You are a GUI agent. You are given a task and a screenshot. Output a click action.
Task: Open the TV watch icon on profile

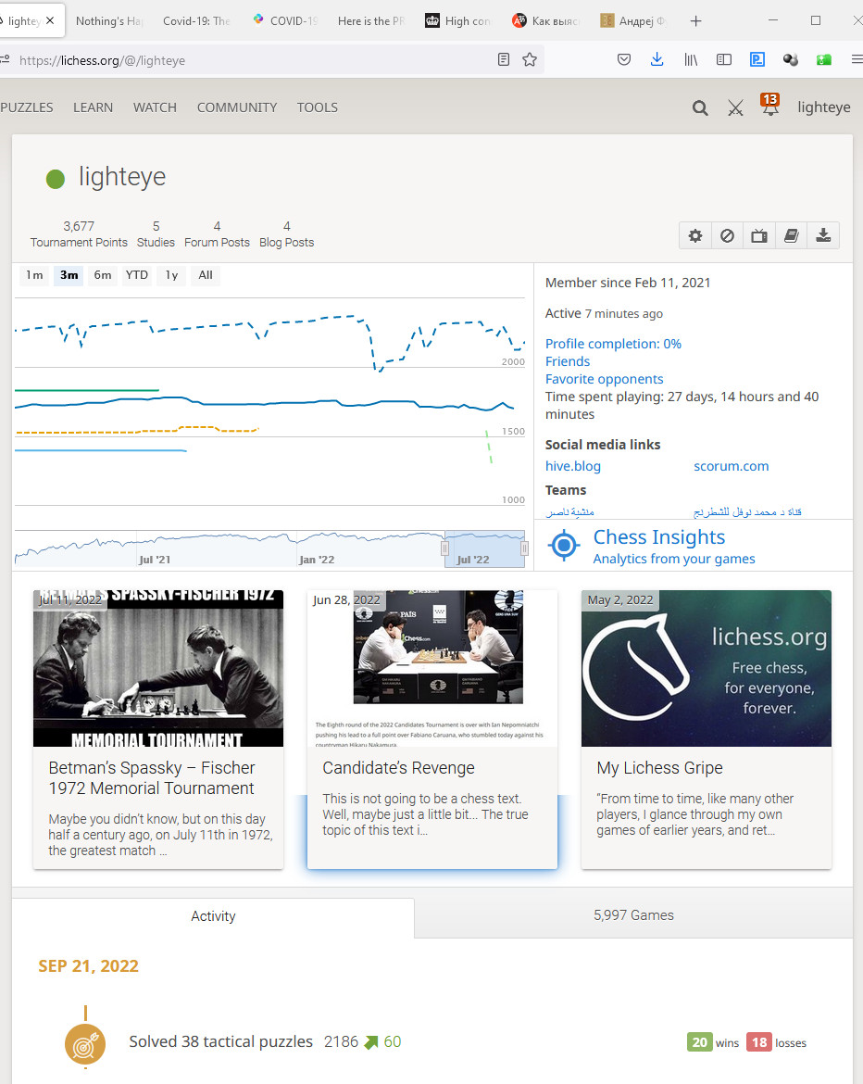click(759, 235)
